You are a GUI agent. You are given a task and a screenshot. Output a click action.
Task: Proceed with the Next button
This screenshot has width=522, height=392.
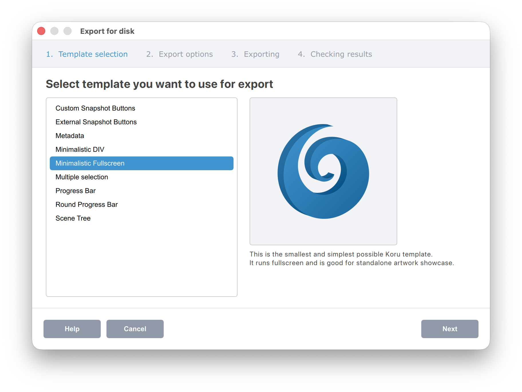450,329
